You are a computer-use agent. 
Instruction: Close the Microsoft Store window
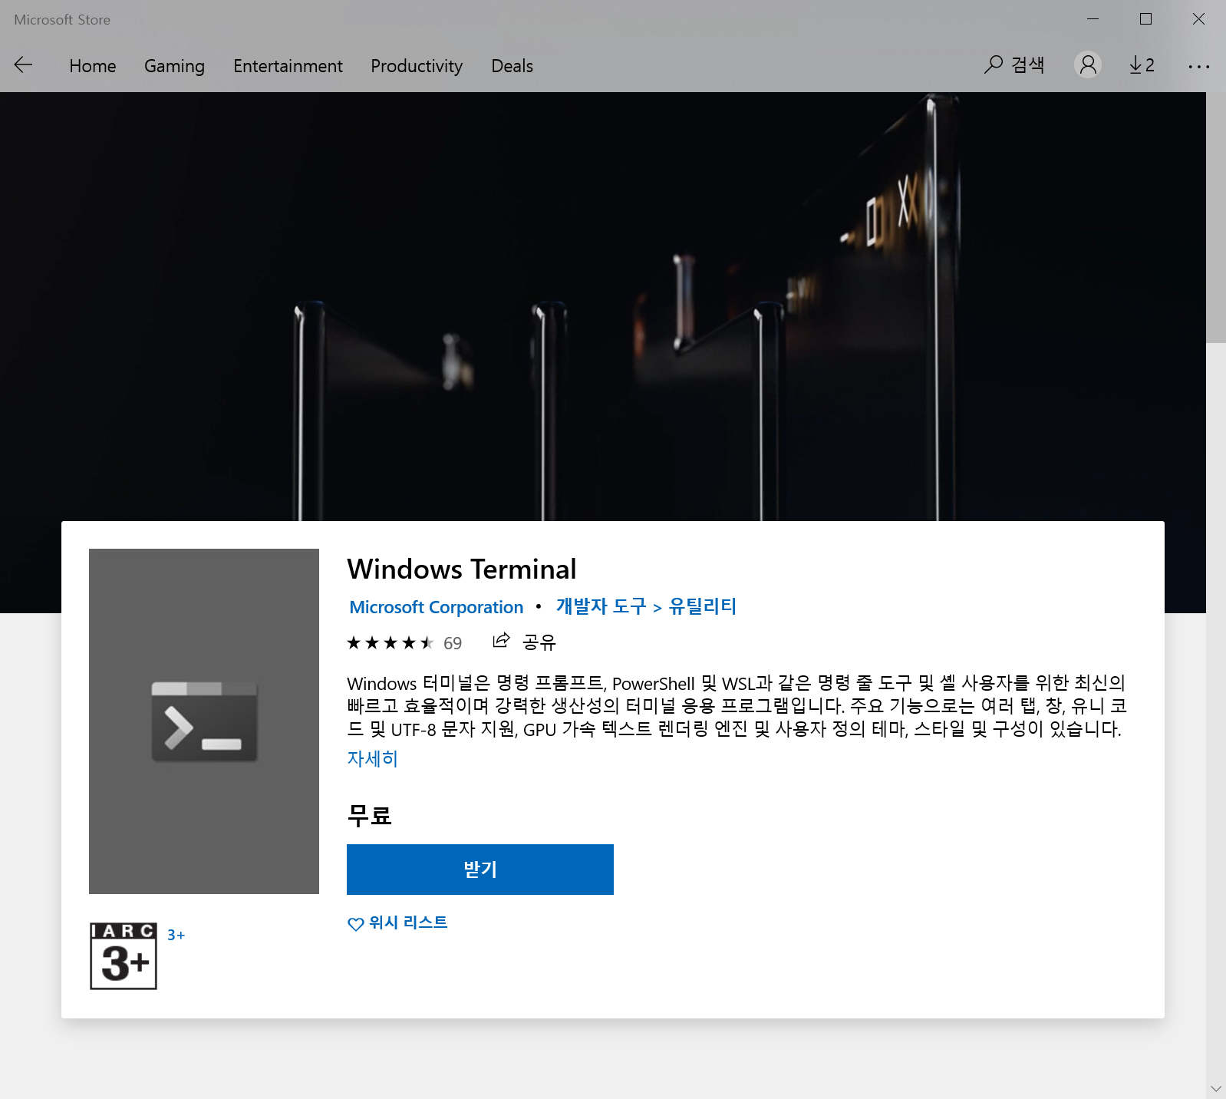click(x=1198, y=19)
